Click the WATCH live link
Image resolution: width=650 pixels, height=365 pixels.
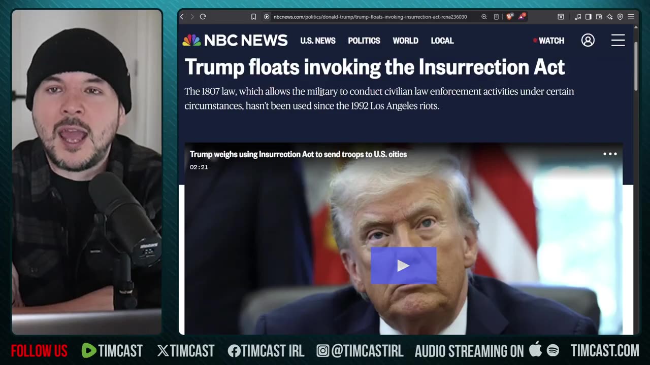click(548, 41)
